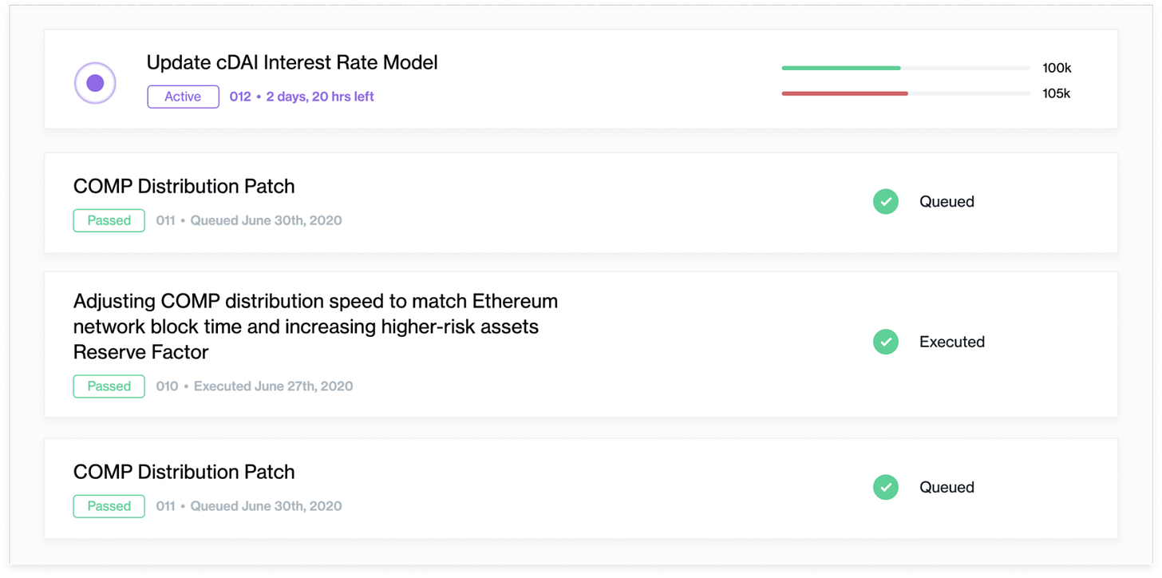Click the 105k vote count label
Viewport: 1162px width, 578px height.
(x=1057, y=93)
